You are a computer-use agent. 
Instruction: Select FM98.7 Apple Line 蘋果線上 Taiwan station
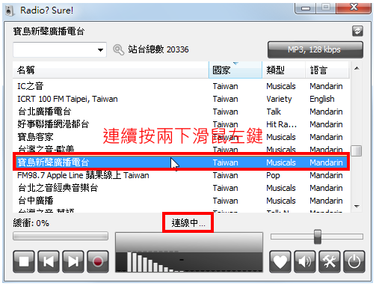181,175
